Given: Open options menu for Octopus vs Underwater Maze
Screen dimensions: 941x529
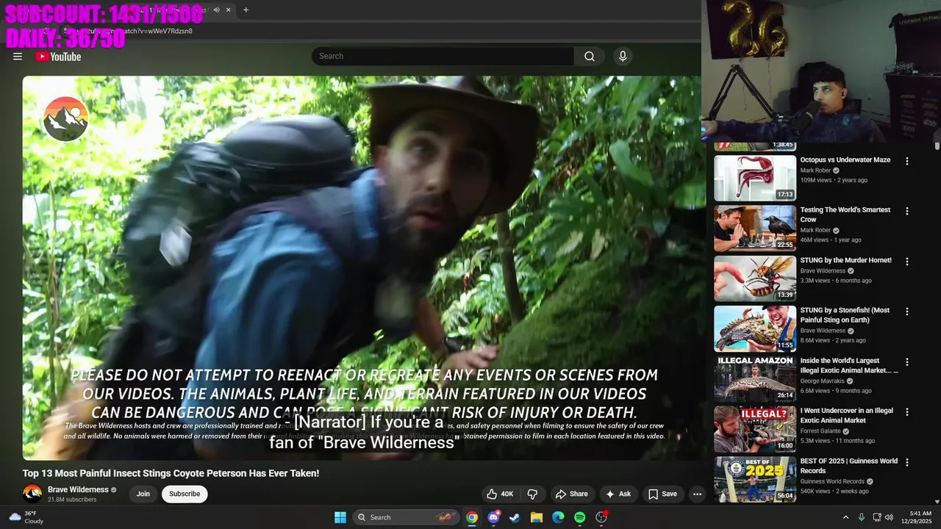Looking at the screenshot, I should [x=906, y=161].
